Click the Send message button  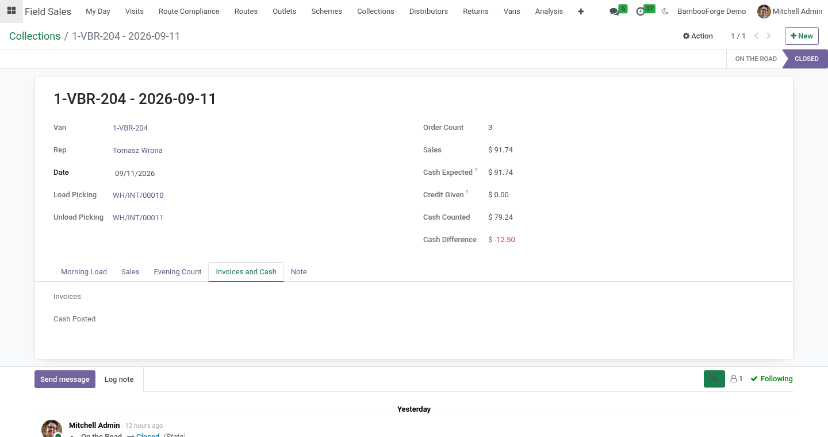65,379
